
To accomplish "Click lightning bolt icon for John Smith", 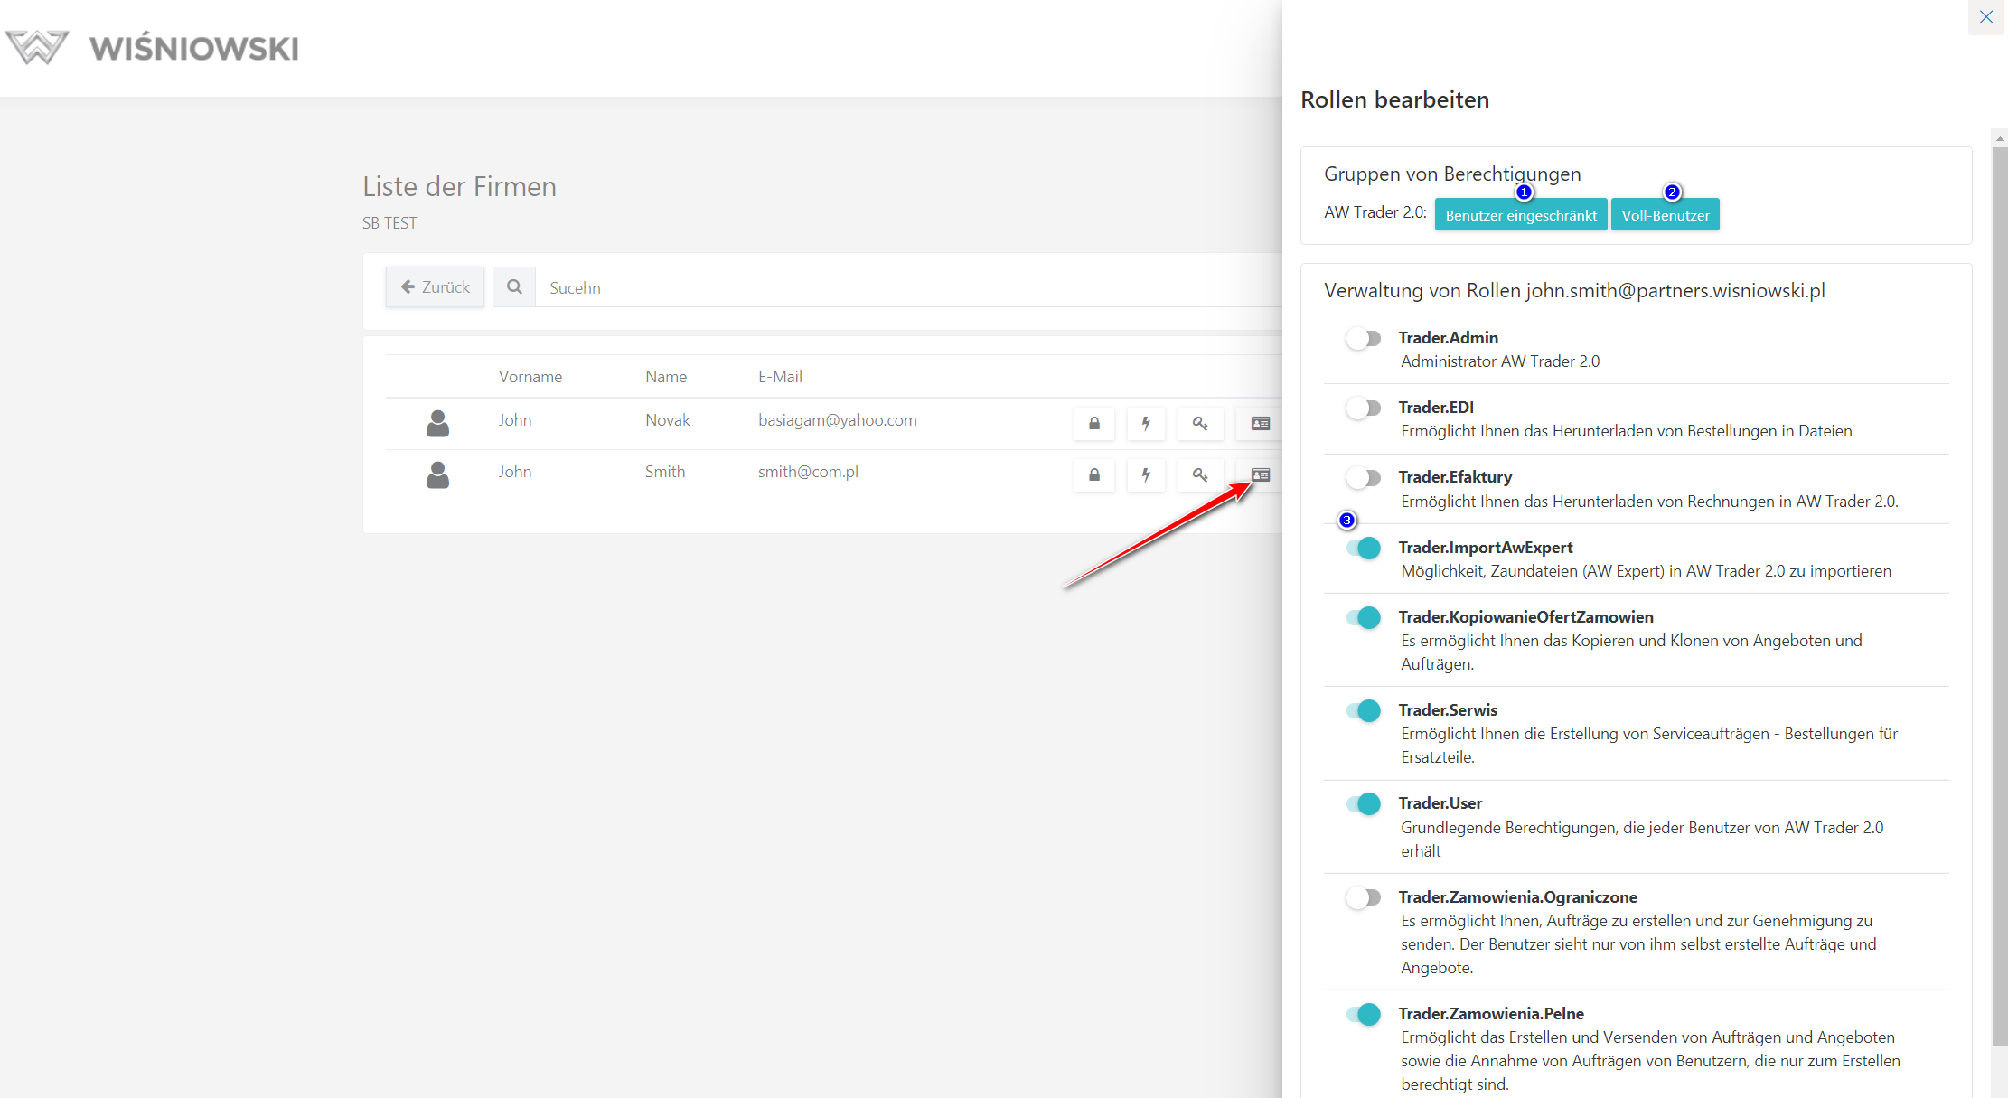I will tap(1146, 474).
